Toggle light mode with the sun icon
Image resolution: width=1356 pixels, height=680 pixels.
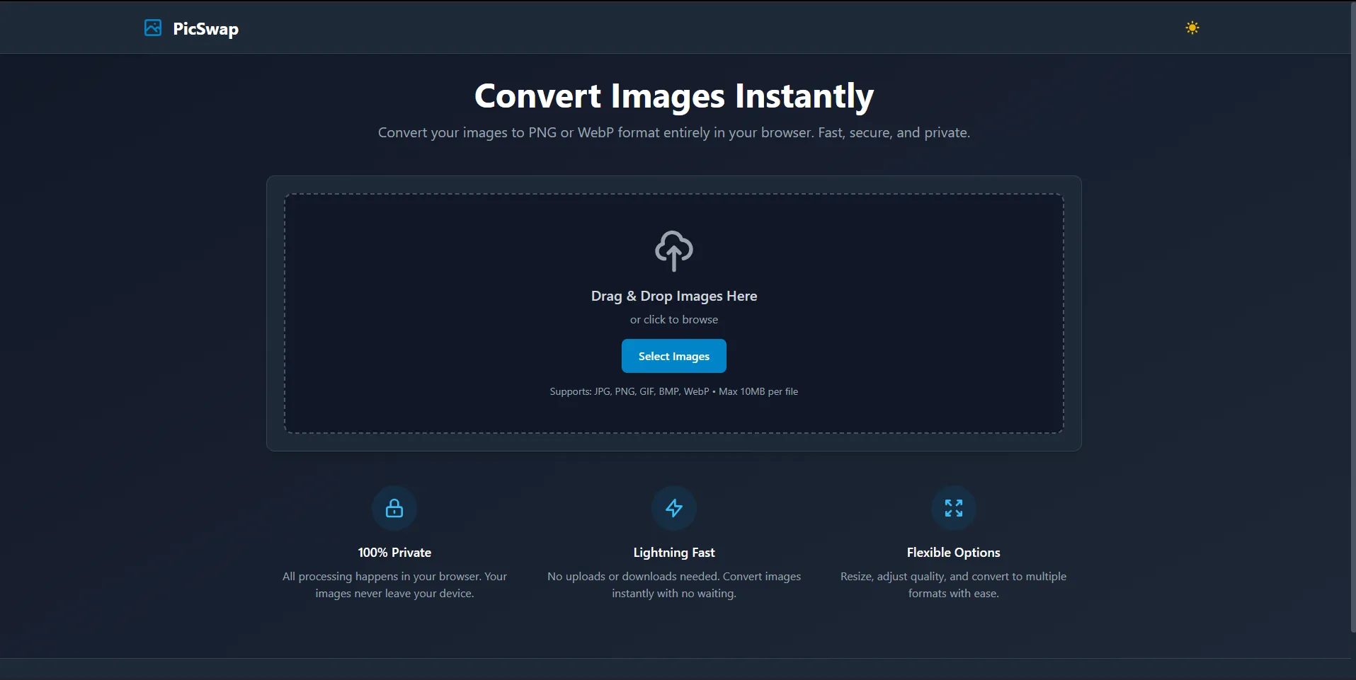[1192, 28]
